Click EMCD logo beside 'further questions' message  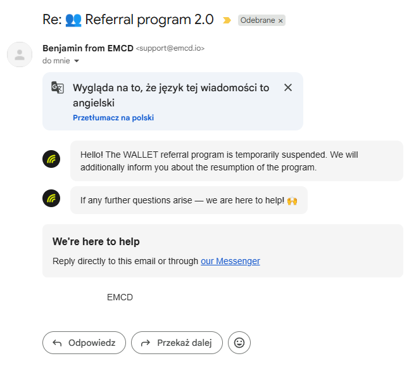[x=51, y=198]
